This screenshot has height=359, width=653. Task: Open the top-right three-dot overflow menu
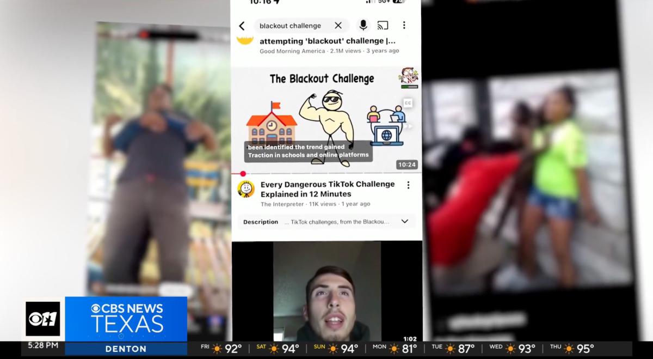click(x=404, y=25)
